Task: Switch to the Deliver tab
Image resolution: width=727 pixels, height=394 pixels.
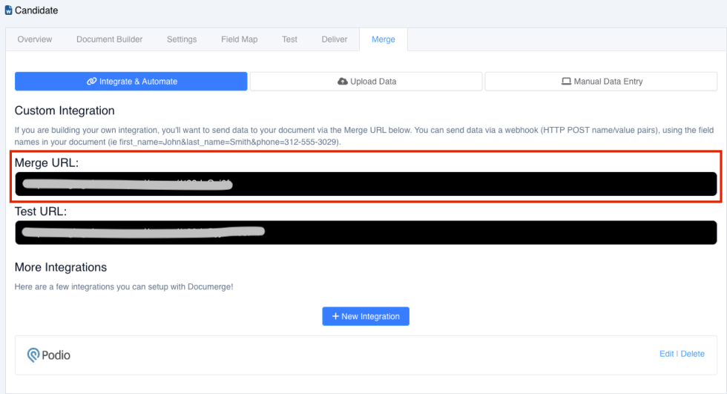Action: (335, 39)
